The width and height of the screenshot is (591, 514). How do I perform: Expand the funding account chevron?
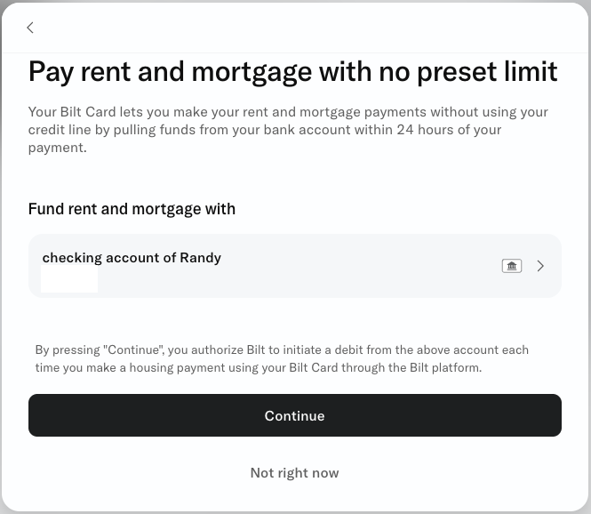pos(540,266)
